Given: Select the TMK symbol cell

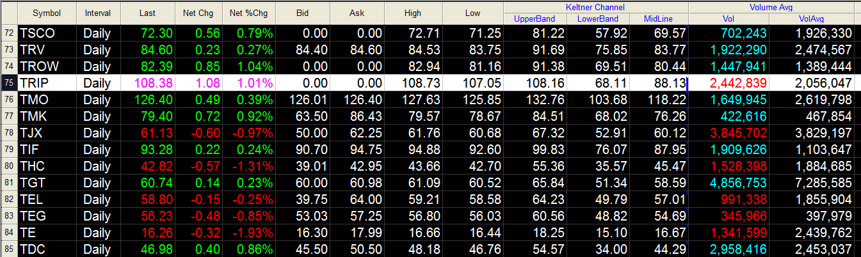Looking at the screenshot, I should point(47,116).
